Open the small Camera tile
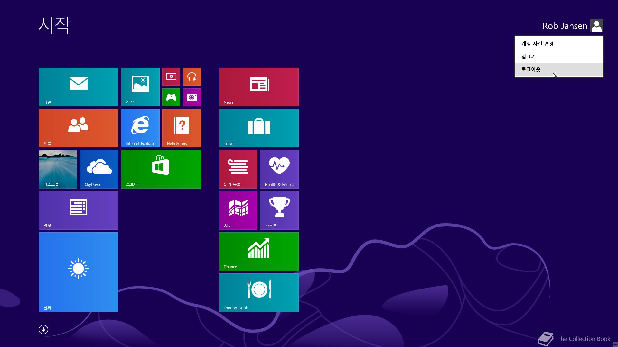The image size is (618, 347). (192, 97)
